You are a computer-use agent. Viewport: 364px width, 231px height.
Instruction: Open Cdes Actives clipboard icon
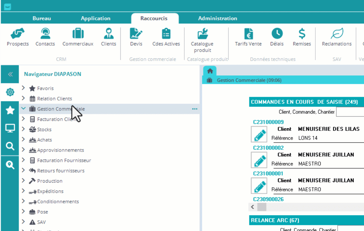[166, 34]
